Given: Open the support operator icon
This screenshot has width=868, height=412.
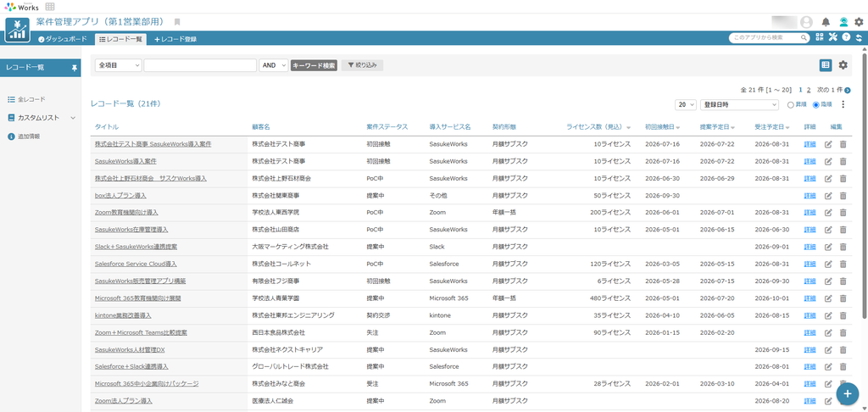Looking at the screenshot, I should (843, 22).
